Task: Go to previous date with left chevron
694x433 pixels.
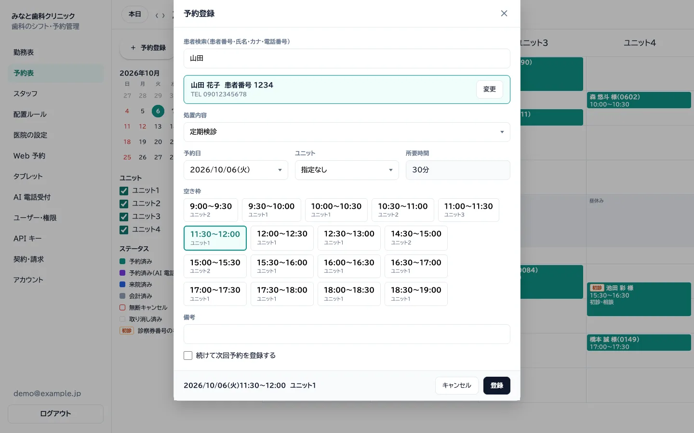Action: coord(157,15)
